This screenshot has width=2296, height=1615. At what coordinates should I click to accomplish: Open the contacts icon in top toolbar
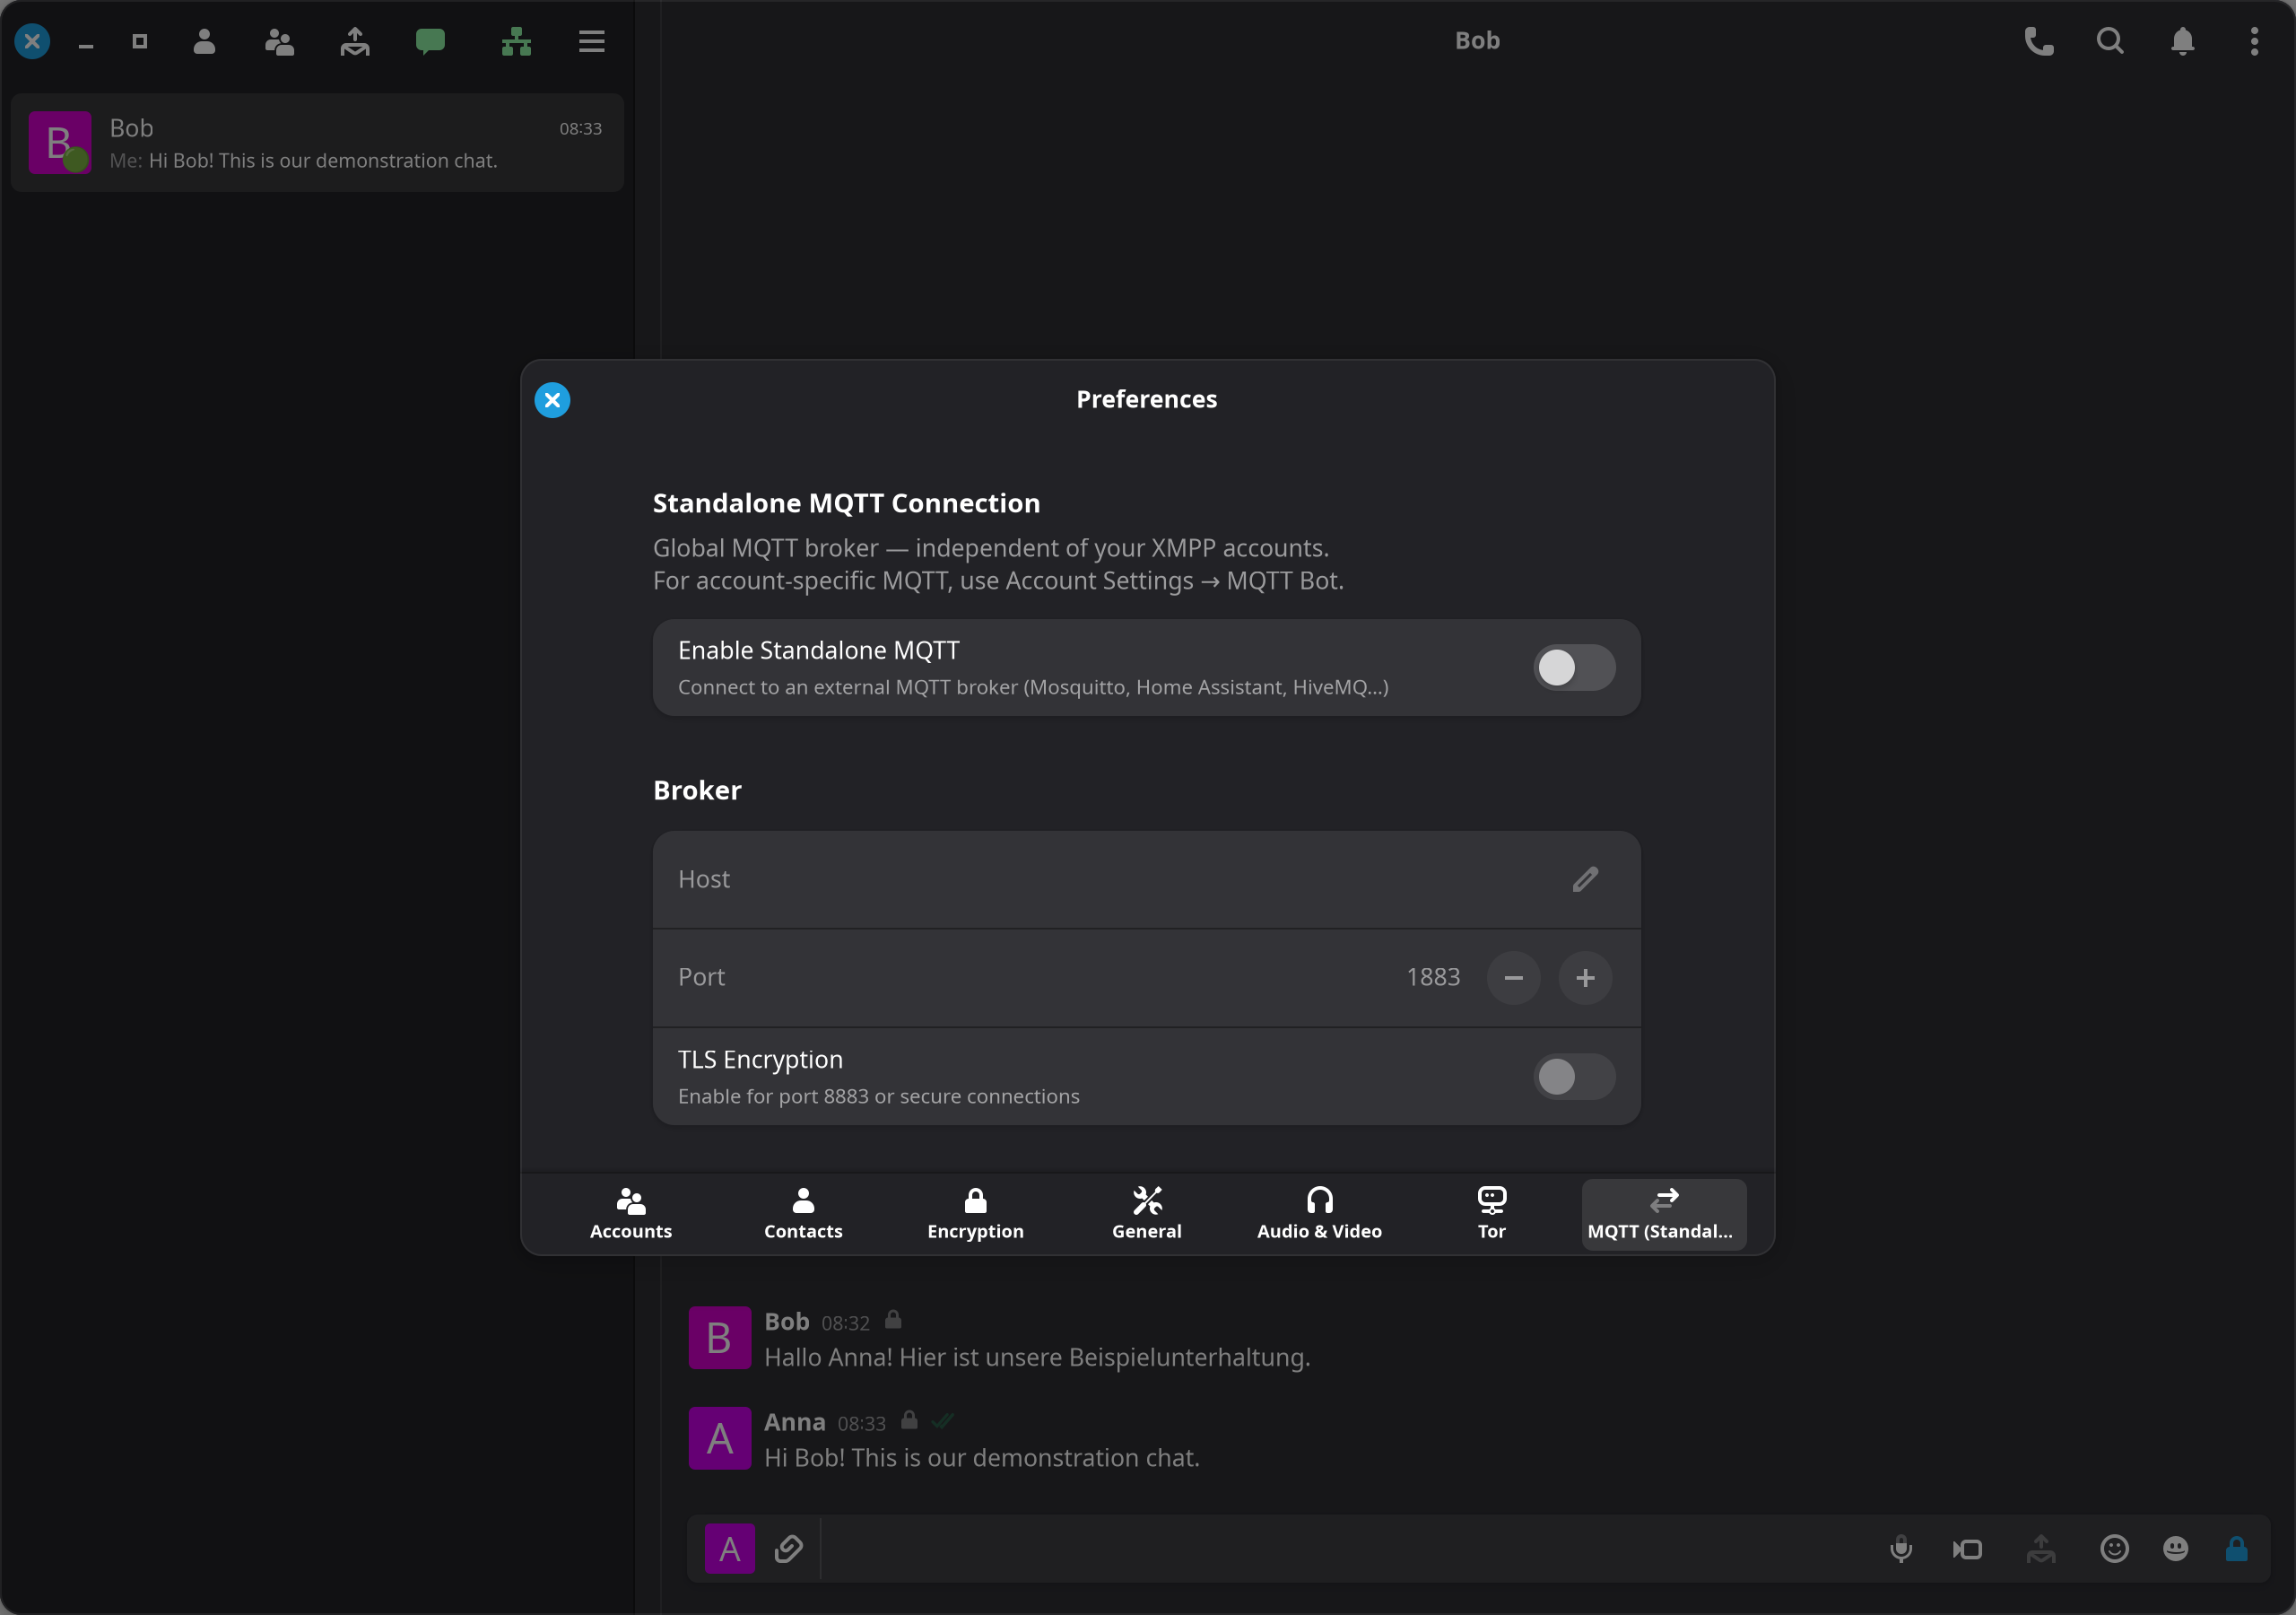point(204,41)
